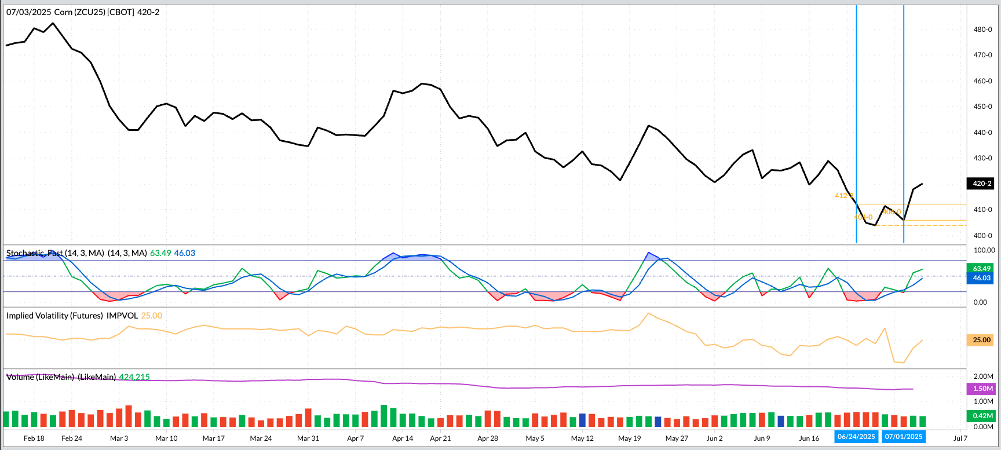Viewport: 1001px width, 450px height.
Task: Select the 06/24/2025 date marker
Action: coord(856,437)
